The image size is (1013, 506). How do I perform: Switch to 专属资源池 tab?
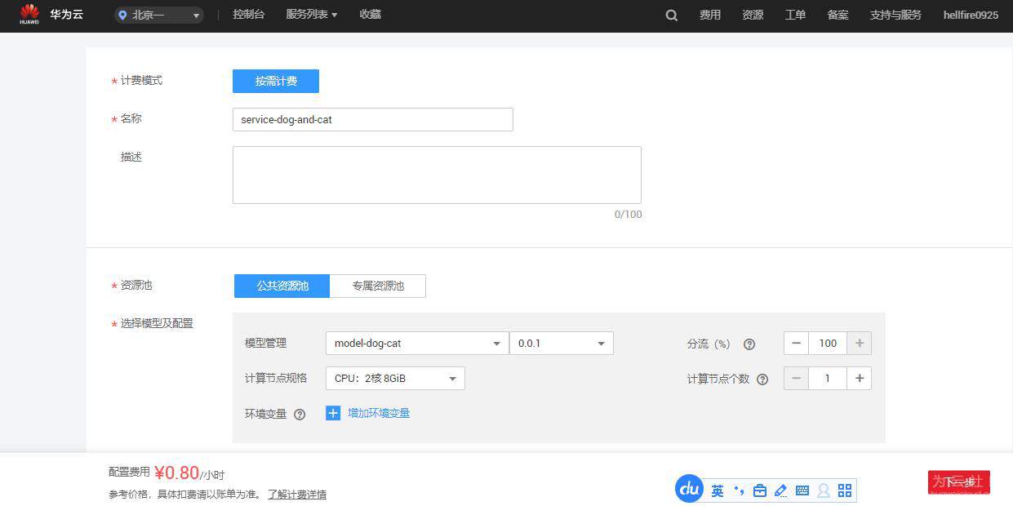coord(378,286)
